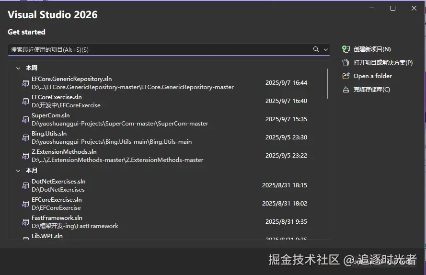The image size is (426, 275).
Task: Minimize the Visual Studio 2026 window
Action: coord(372,8)
